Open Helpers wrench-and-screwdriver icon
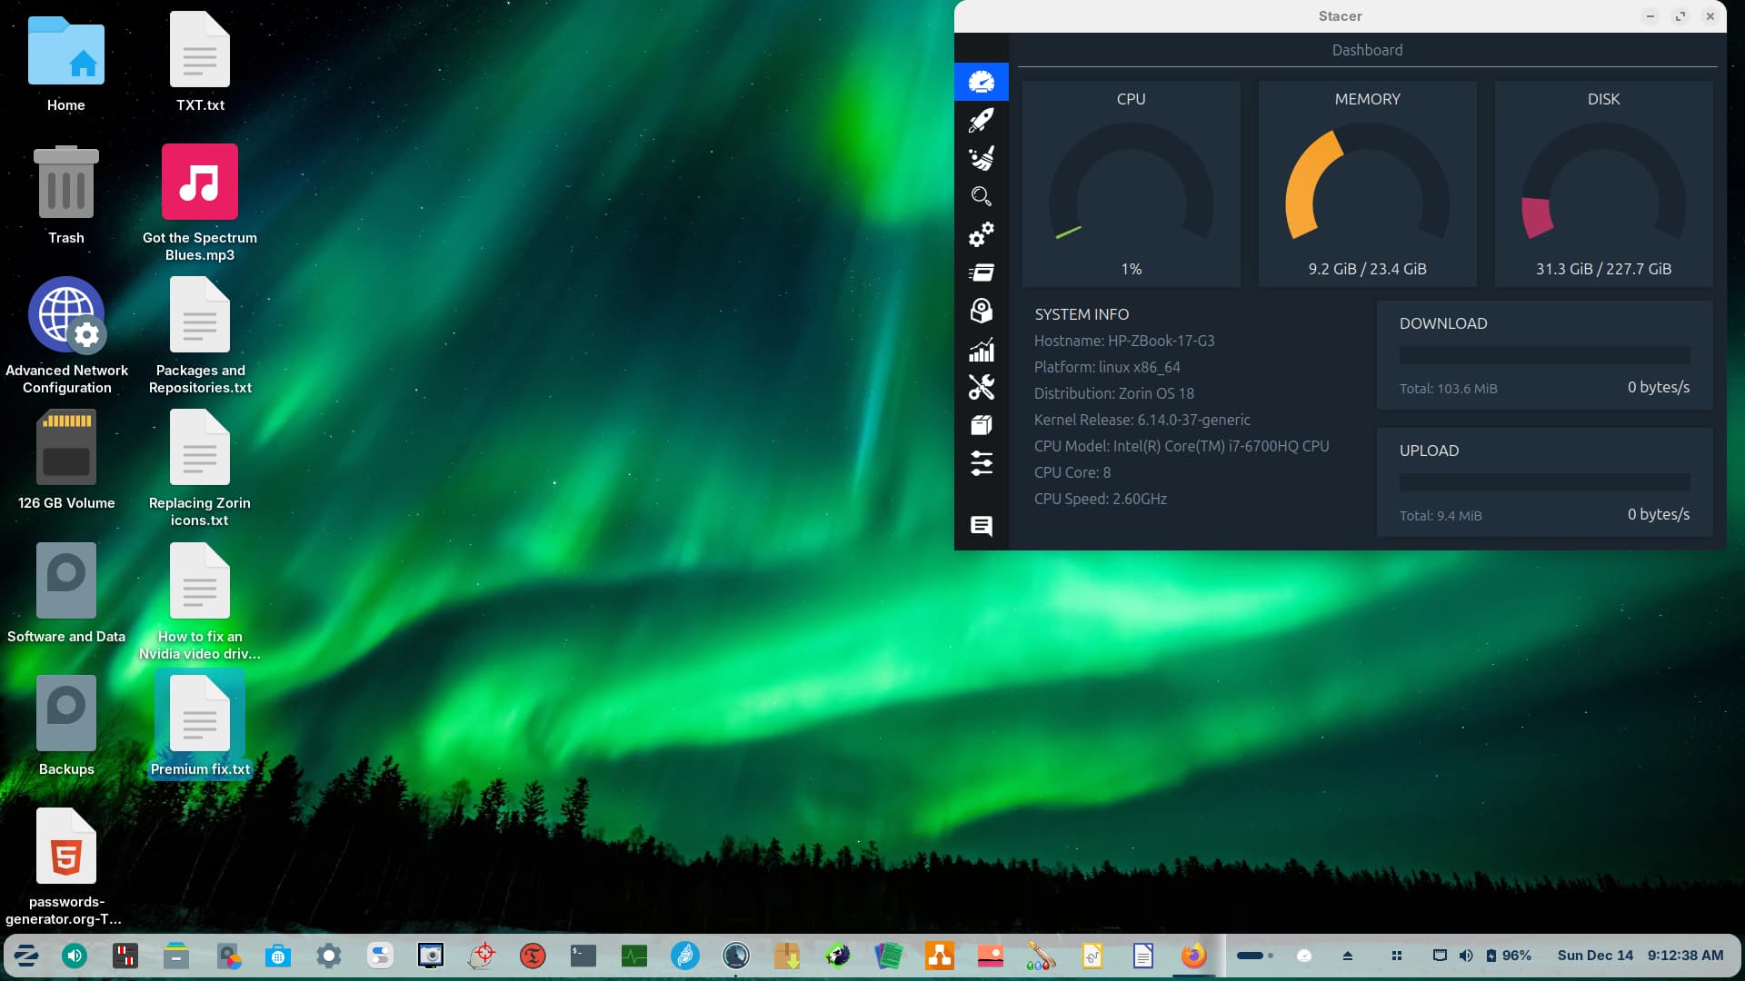 coord(981,387)
